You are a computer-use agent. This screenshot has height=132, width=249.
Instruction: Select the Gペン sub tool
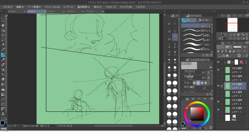click(196, 44)
